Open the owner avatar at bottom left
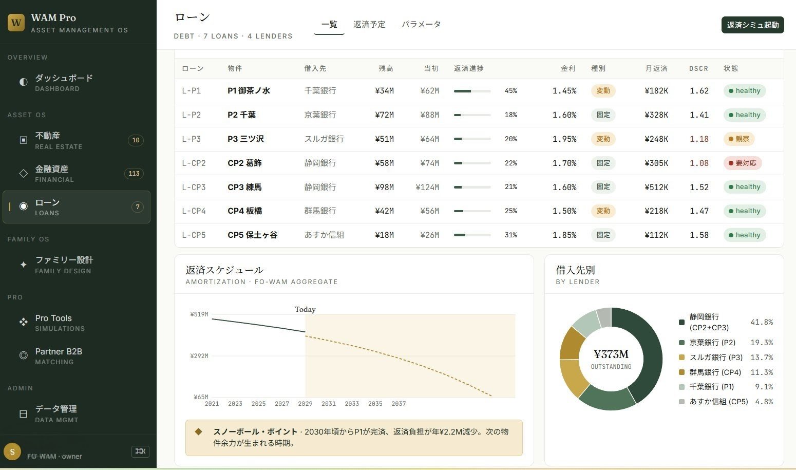This screenshot has height=470, width=796. [x=12, y=451]
